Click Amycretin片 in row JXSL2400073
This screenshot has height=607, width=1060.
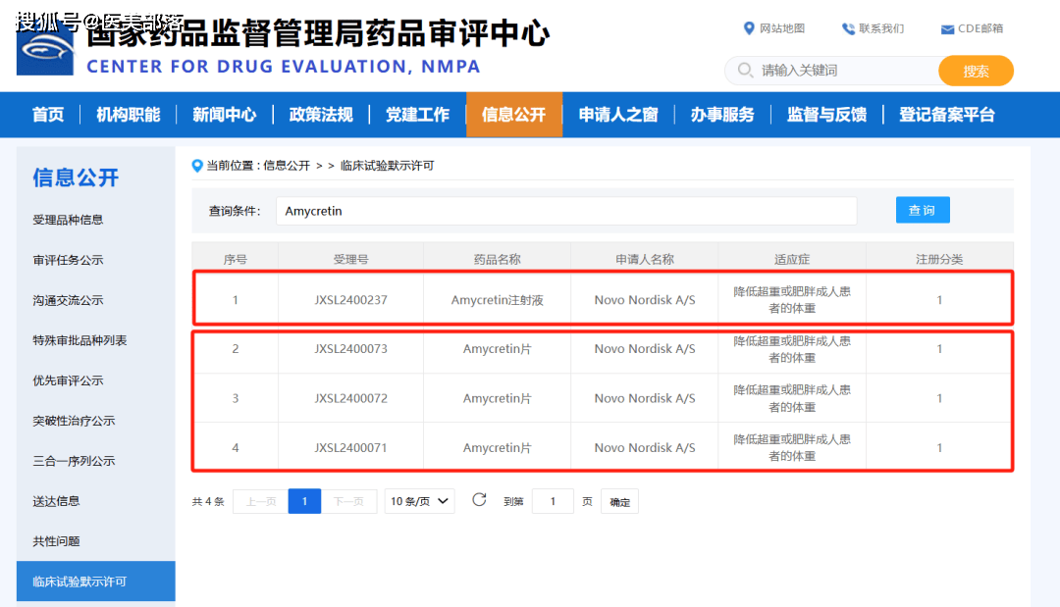pyautogui.click(x=497, y=349)
